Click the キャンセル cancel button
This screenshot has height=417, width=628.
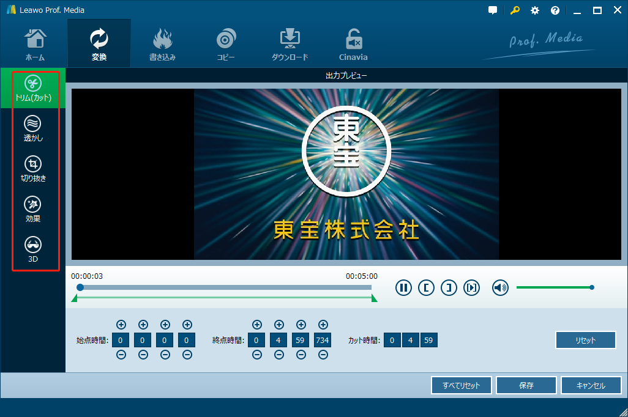[x=591, y=385]
